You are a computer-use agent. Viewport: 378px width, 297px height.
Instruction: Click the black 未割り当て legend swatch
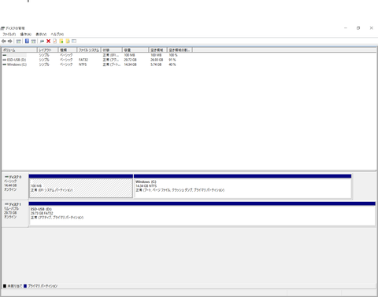coord(5,286)
